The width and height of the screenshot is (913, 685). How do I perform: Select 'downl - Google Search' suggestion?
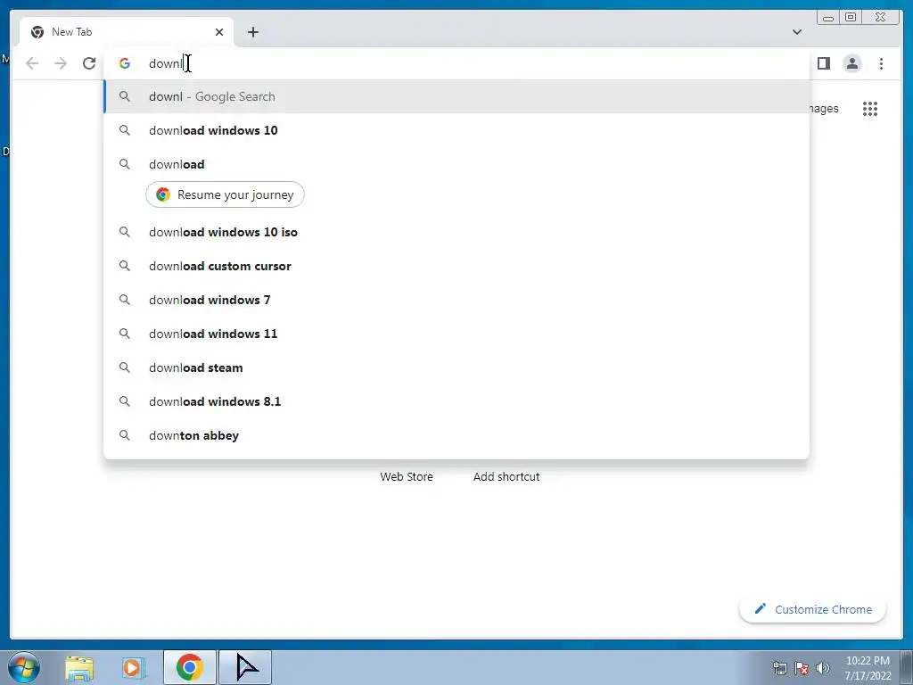point(456,96)
